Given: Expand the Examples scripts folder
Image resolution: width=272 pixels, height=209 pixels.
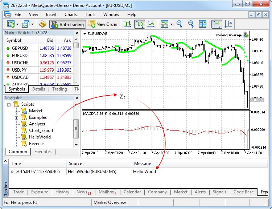Looking at the screenshot, I should point(16,118).
